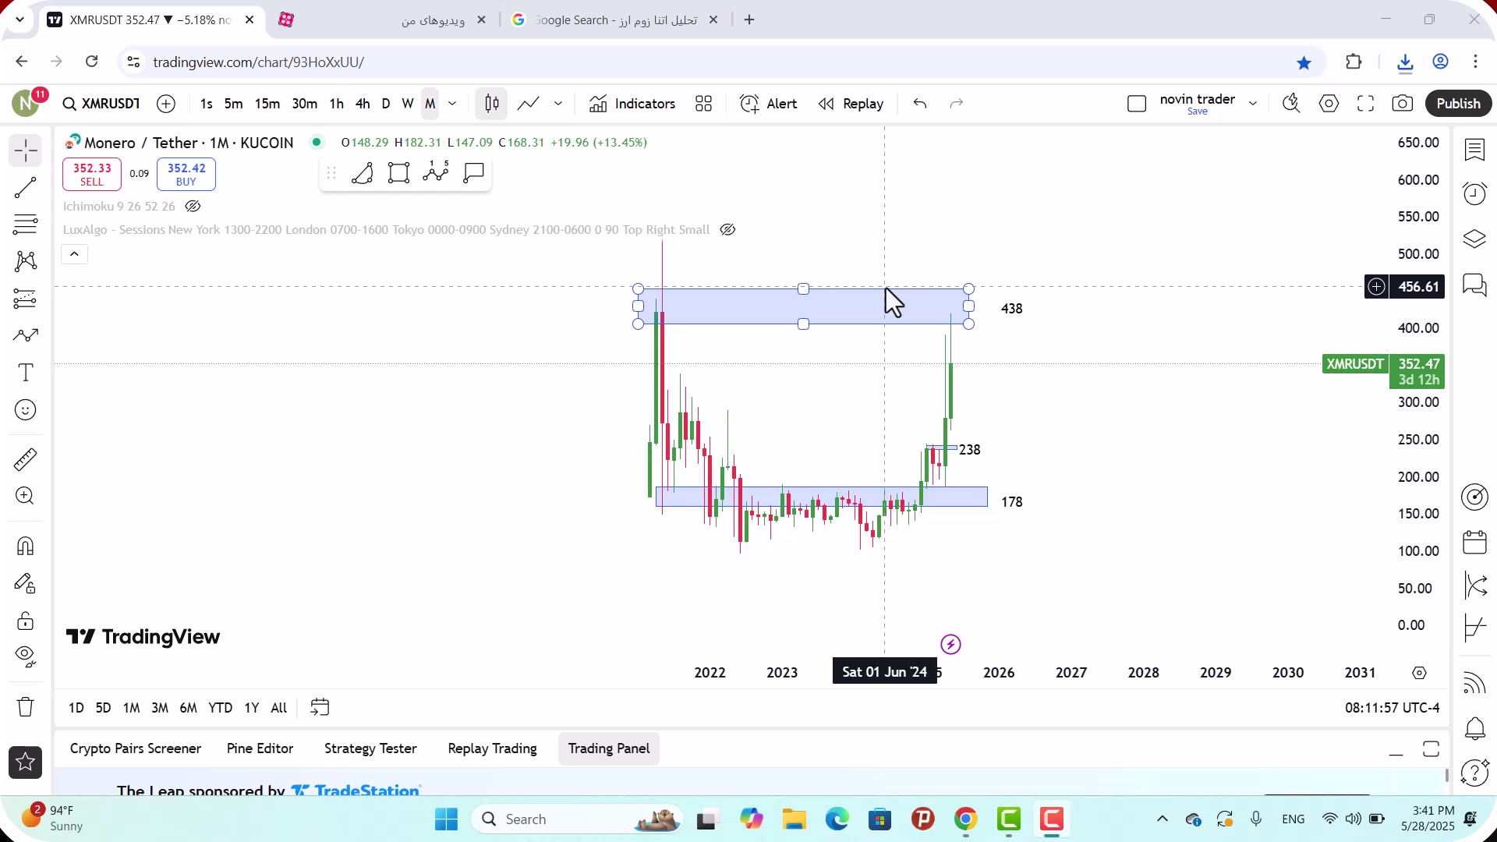Take a chart snapshot with camera icon

pyautogui.click(x=1402, y=104)
